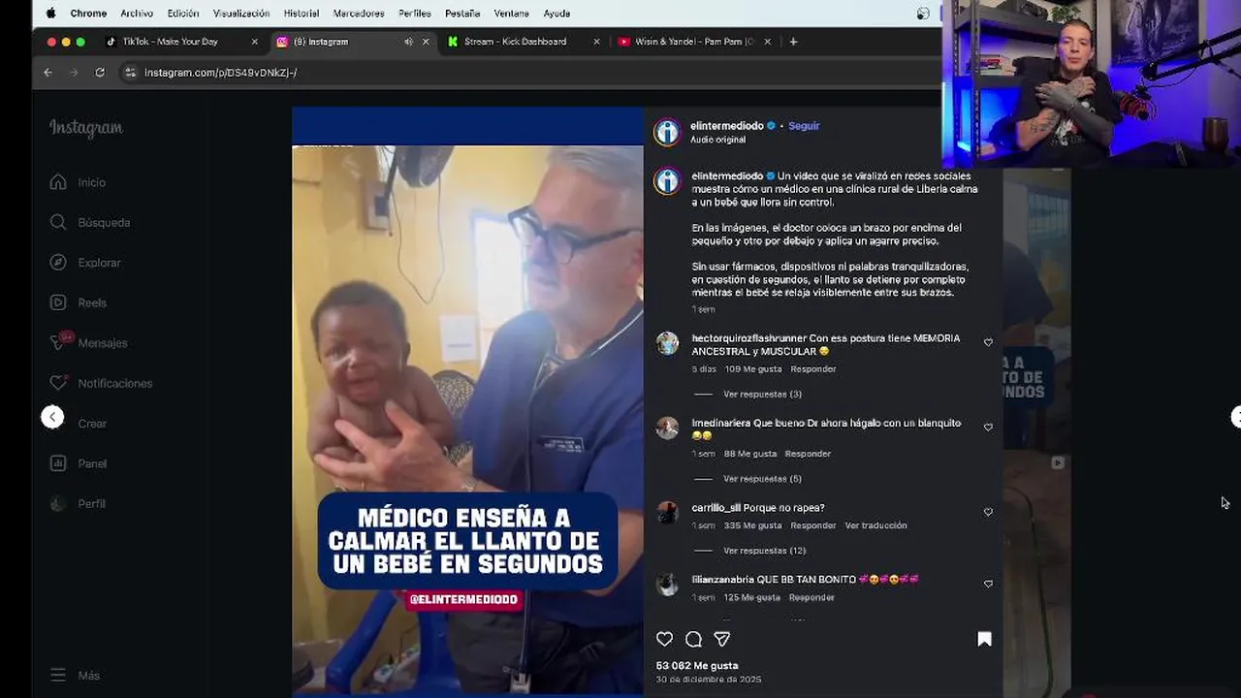Open the Marcadores menu
1241x698 pixels.
[359, 14]
